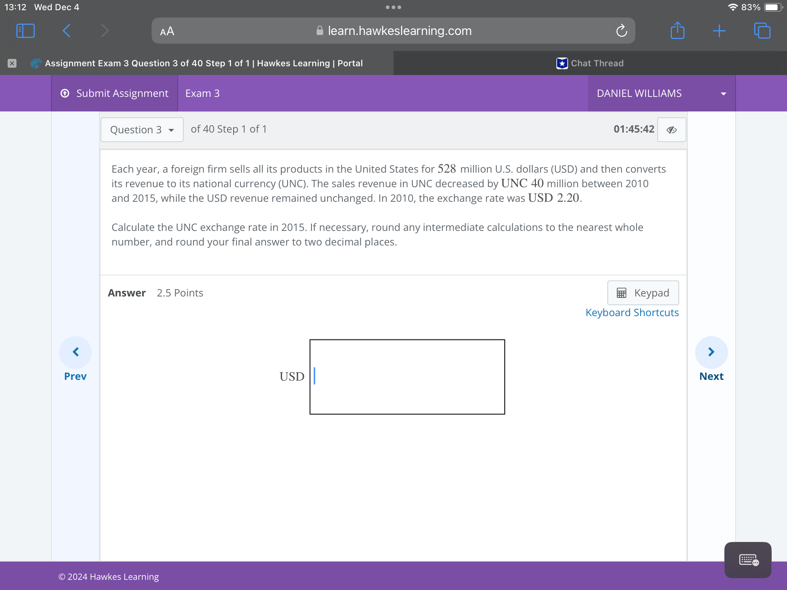Open the Keyboard Shortcuts link
The width and height of the screenshot is (787, 590).
point(632,312)
